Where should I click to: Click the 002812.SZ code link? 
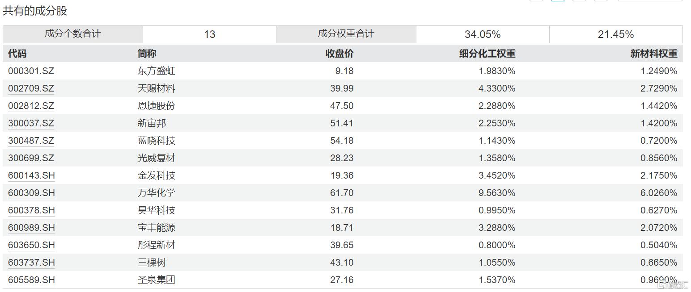[x=31, y=106]
